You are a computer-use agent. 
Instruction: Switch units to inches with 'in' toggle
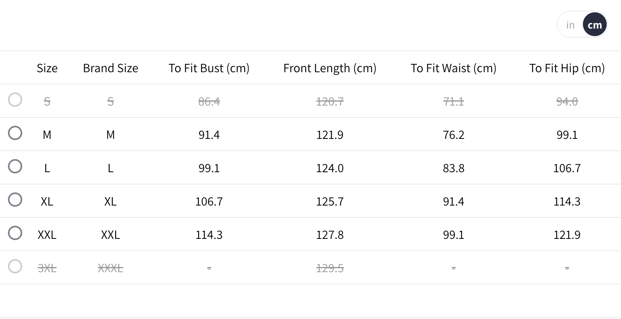click(x=571, y=25)
